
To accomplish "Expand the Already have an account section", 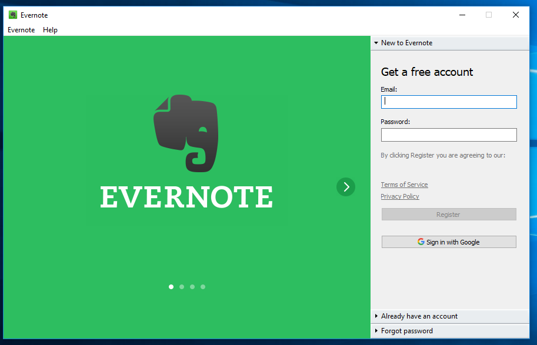I will (450, 316).
